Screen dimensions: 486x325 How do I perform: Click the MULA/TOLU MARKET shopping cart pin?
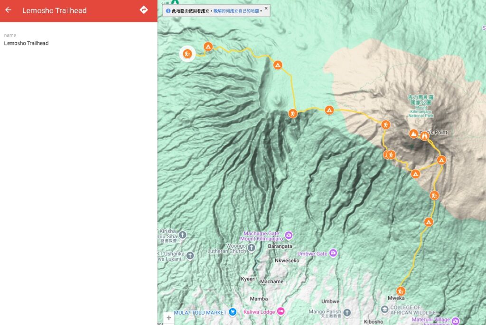point(232,312)
